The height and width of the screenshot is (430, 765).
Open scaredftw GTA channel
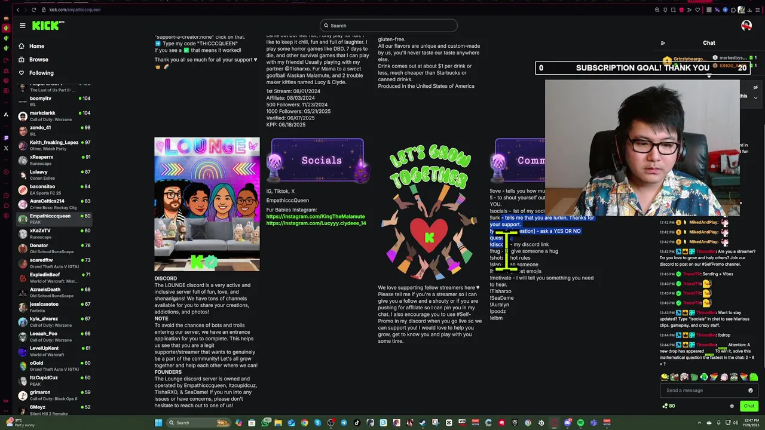(54, 263)
